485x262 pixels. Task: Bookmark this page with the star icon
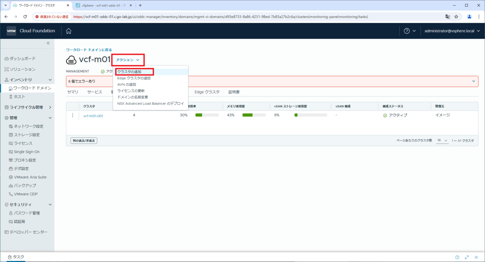click(456, 17)
